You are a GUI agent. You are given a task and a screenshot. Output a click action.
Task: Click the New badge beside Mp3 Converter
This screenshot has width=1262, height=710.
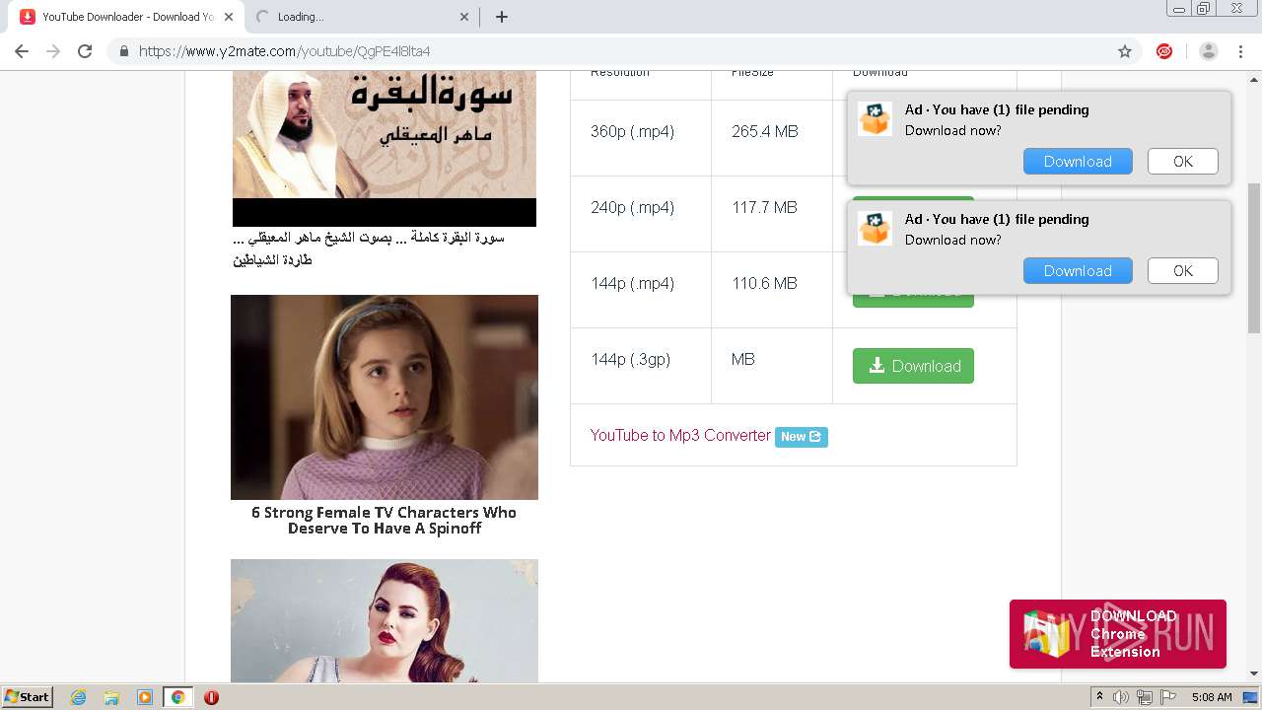pos(802,437)
